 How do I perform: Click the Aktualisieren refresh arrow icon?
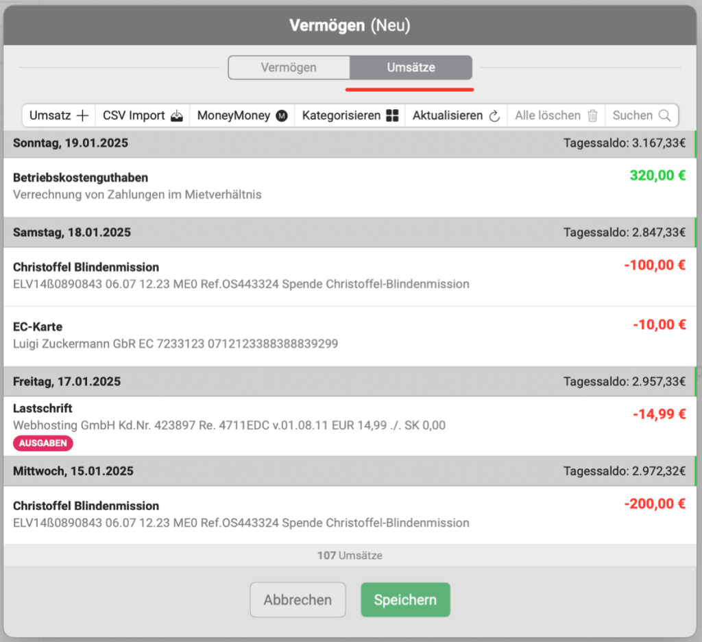(x=494, y=116)
